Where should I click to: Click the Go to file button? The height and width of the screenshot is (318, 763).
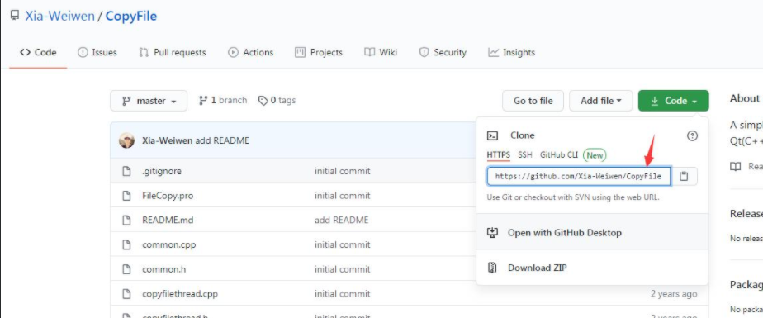533,101
